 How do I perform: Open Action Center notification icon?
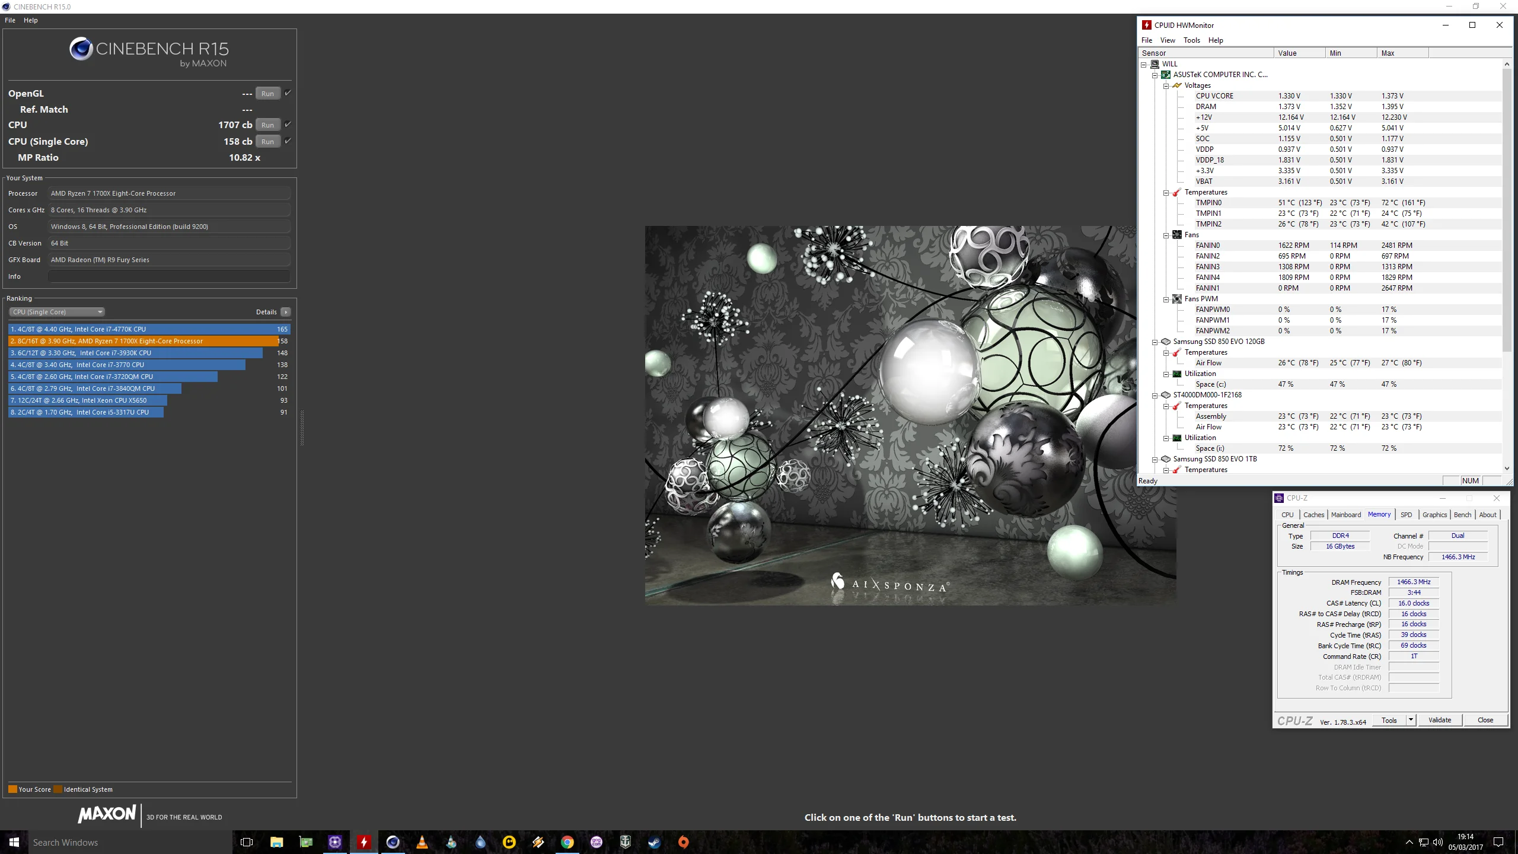point(1498,842)
